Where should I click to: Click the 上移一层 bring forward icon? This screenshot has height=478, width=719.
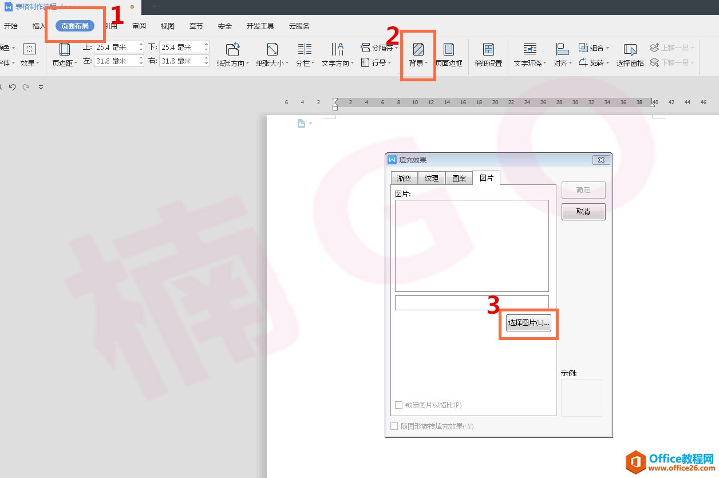[x=654, y=48]
